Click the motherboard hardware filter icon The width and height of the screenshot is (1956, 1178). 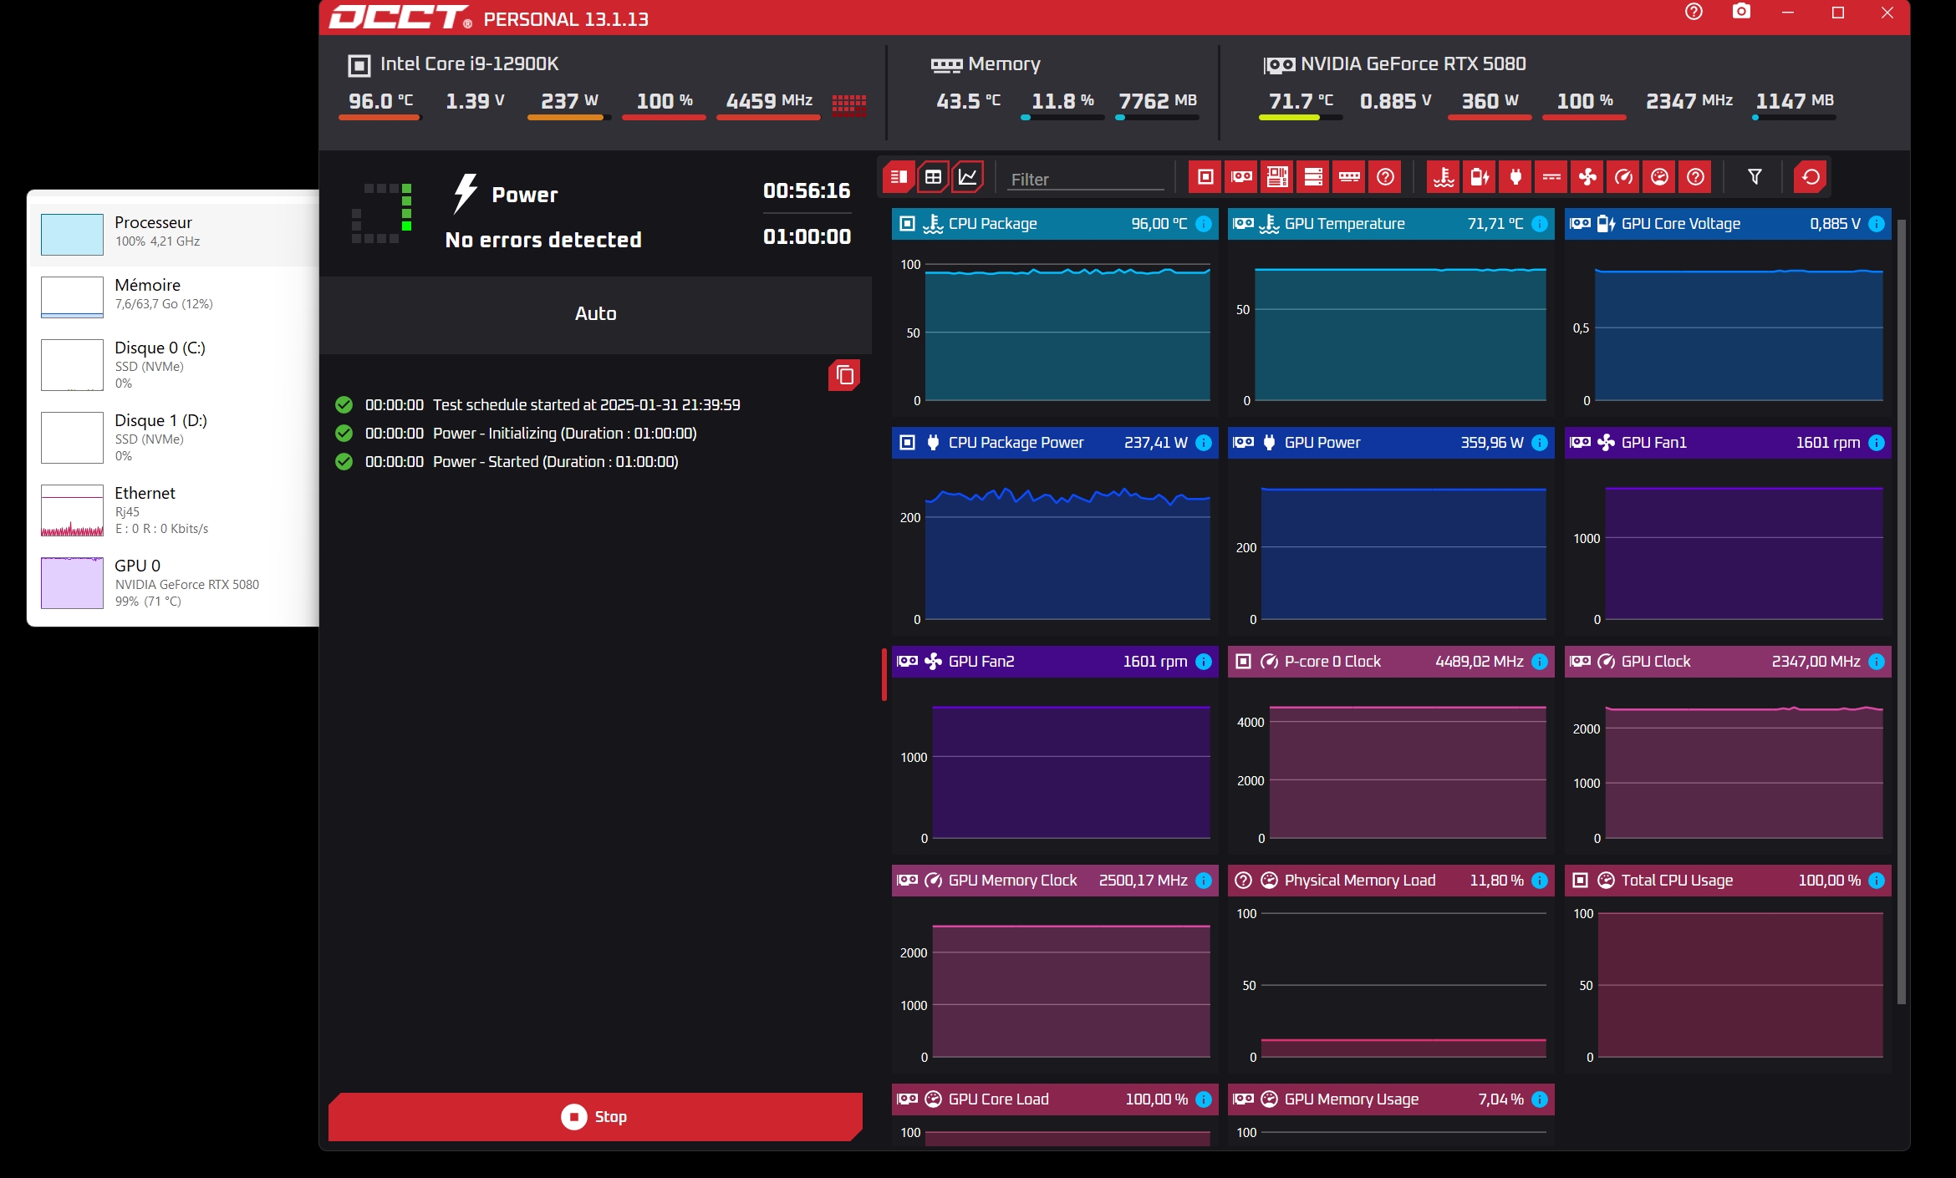coord(1277,177)
